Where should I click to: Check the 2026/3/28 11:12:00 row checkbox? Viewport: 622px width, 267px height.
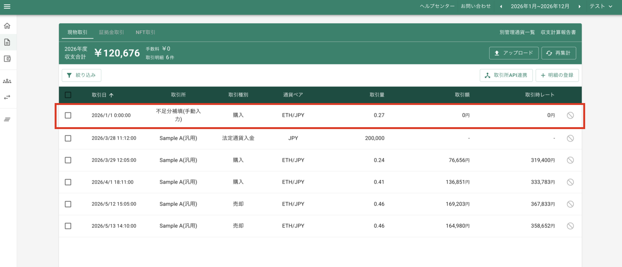coord(68,138)
